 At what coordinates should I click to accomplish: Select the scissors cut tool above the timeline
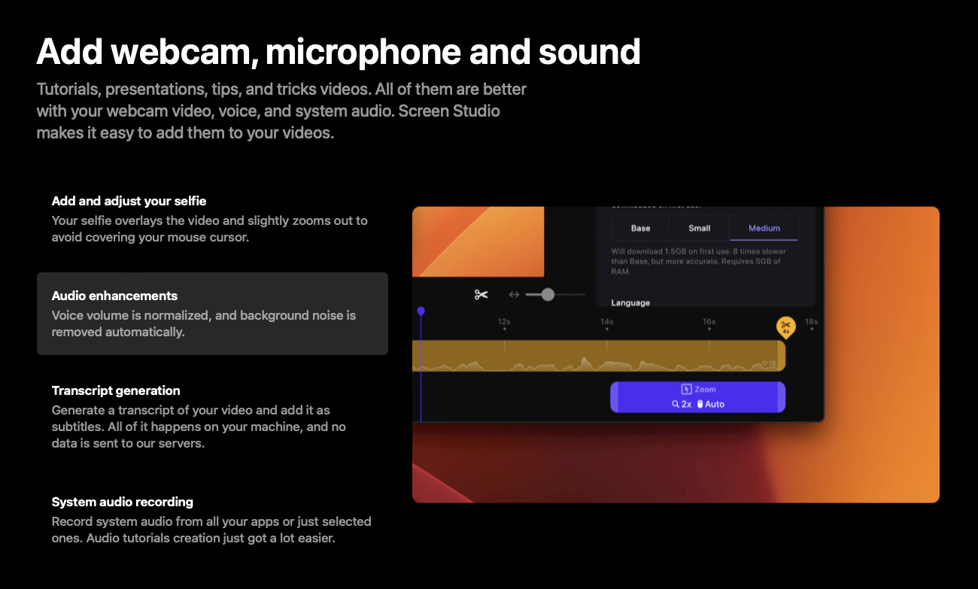point(481,295)
